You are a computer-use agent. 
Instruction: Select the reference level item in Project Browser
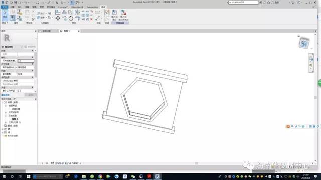point(16,109)
